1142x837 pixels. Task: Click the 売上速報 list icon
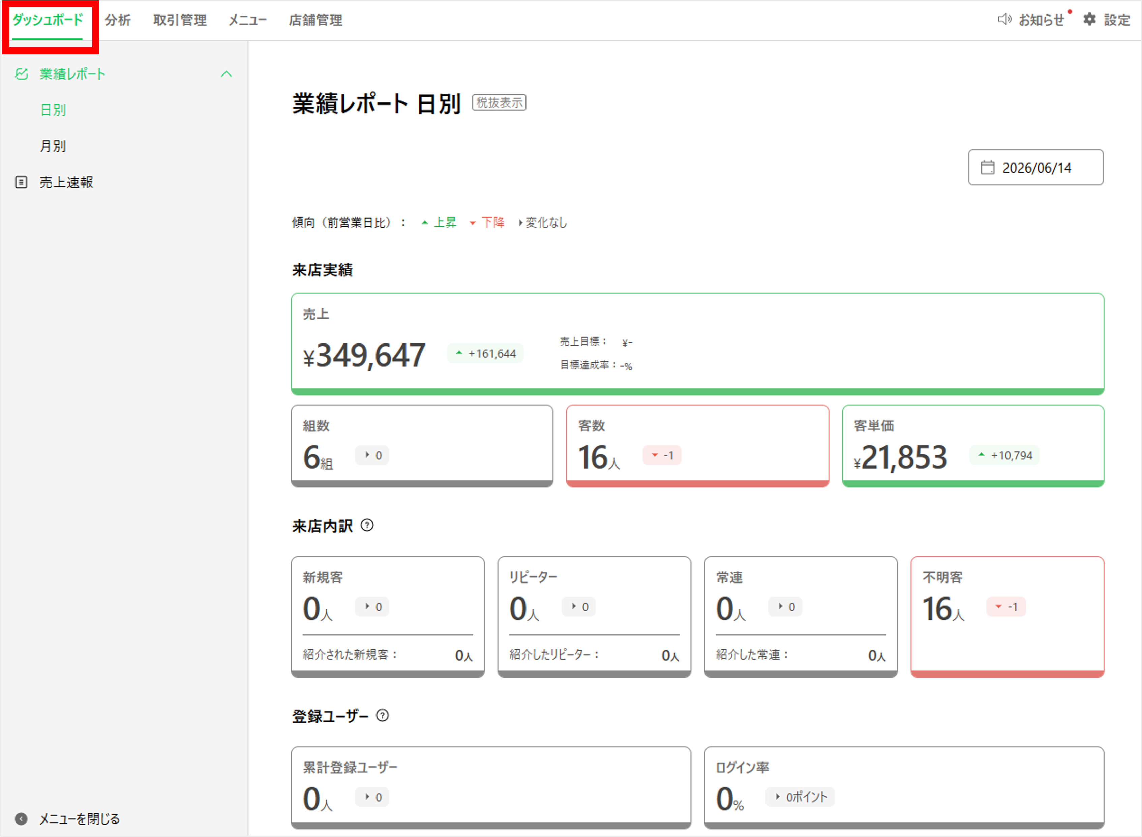coord(21,182)
